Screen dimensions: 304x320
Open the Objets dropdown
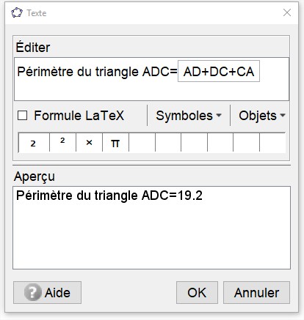click(261, 116)
